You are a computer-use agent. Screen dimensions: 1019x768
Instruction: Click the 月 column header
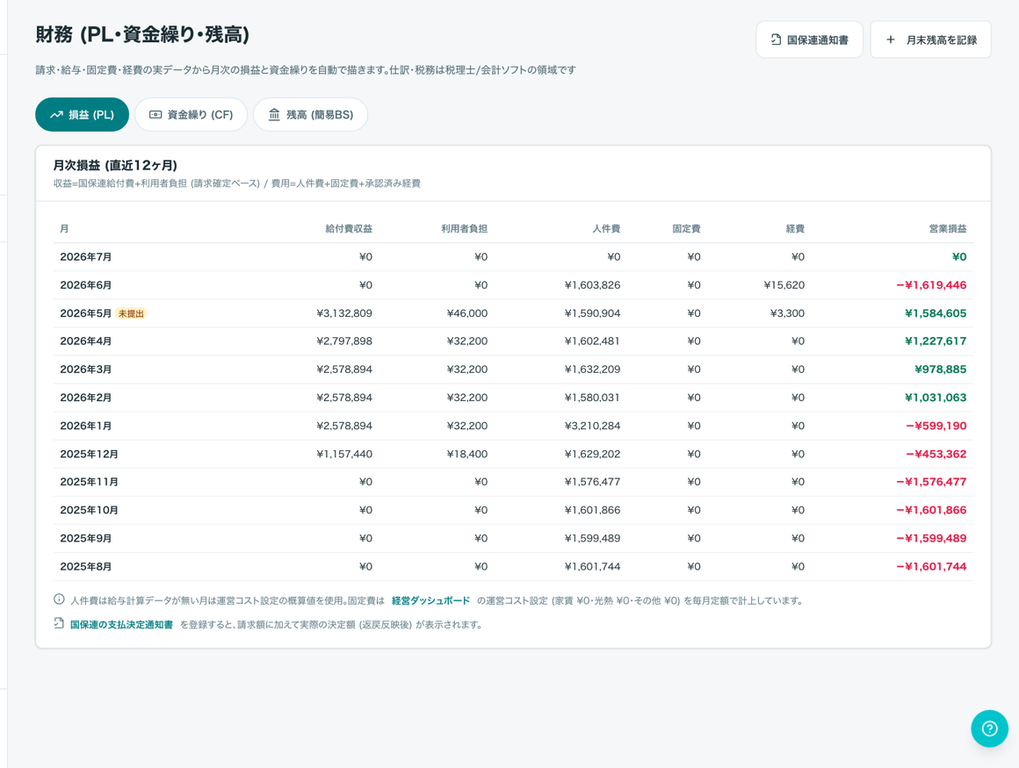coord(64,228)
